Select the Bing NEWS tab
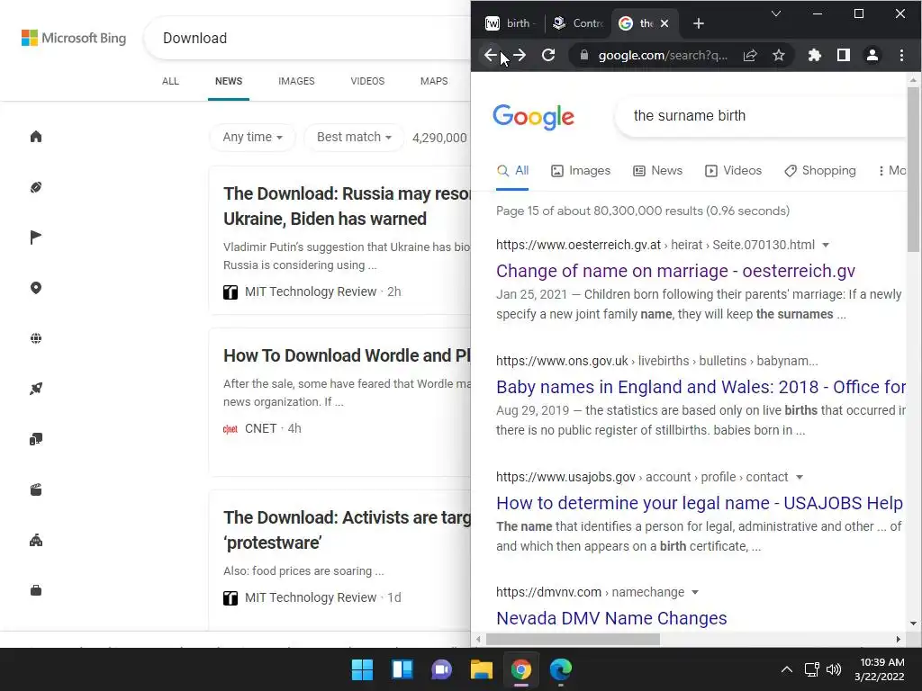The image size is (922, 691). click(229, 81)
